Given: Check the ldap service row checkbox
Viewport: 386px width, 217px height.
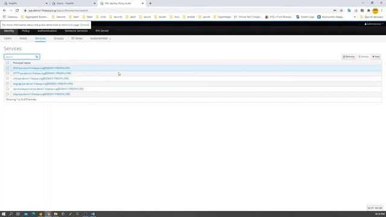Looking at the screenshot, I should (x=7, y=94).
